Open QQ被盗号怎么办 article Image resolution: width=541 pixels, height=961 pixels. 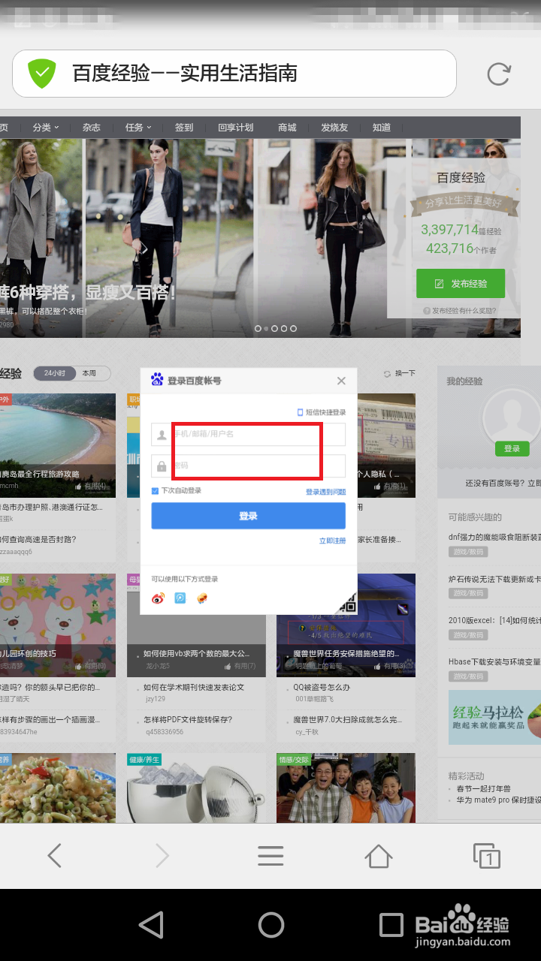click(322, 687)
